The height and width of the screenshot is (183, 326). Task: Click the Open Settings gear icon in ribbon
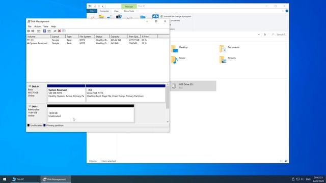pos(155,17)
